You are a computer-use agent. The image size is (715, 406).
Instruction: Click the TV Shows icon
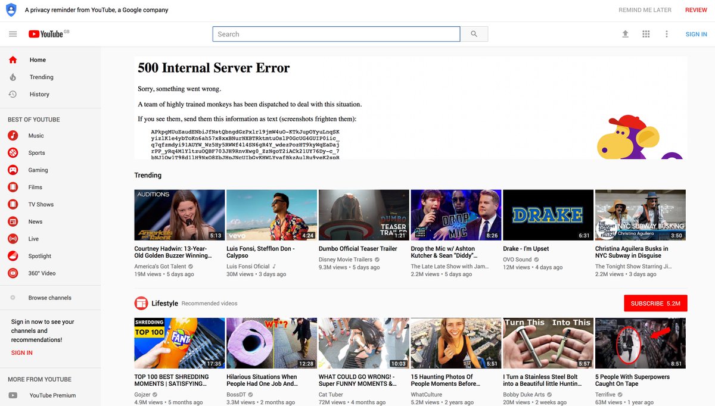coord(13,204)
